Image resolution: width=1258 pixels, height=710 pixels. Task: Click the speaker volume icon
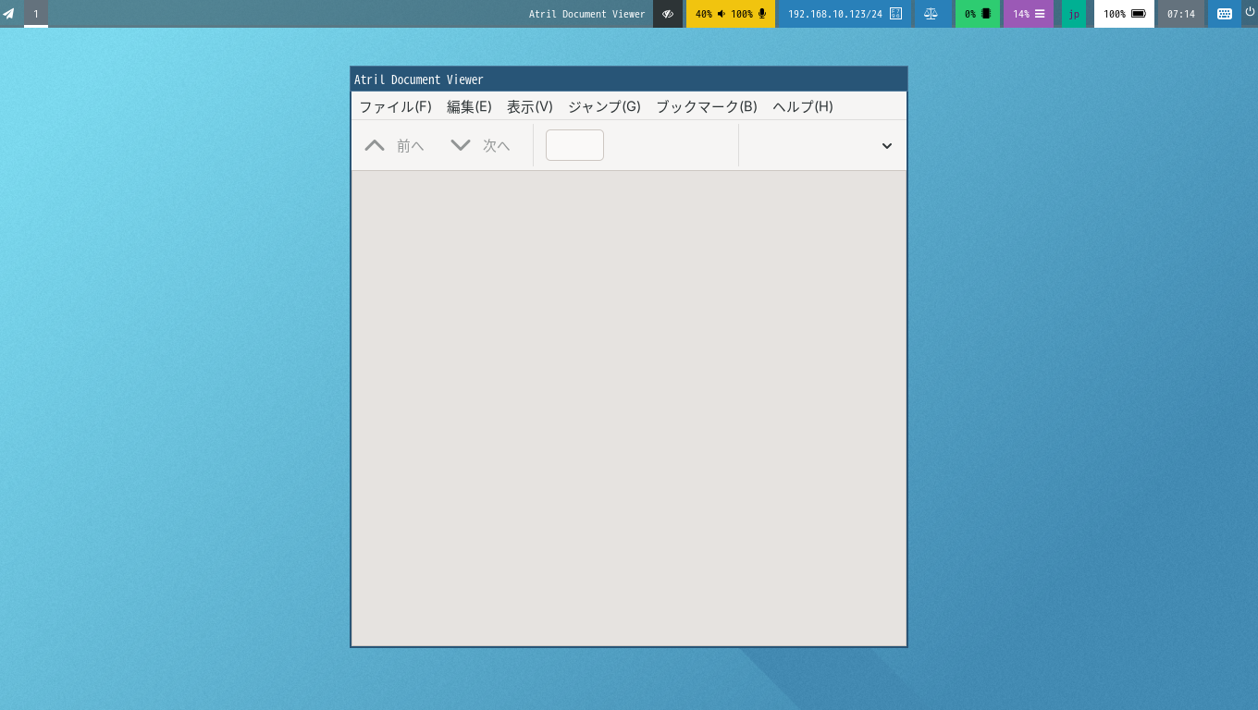721,14
